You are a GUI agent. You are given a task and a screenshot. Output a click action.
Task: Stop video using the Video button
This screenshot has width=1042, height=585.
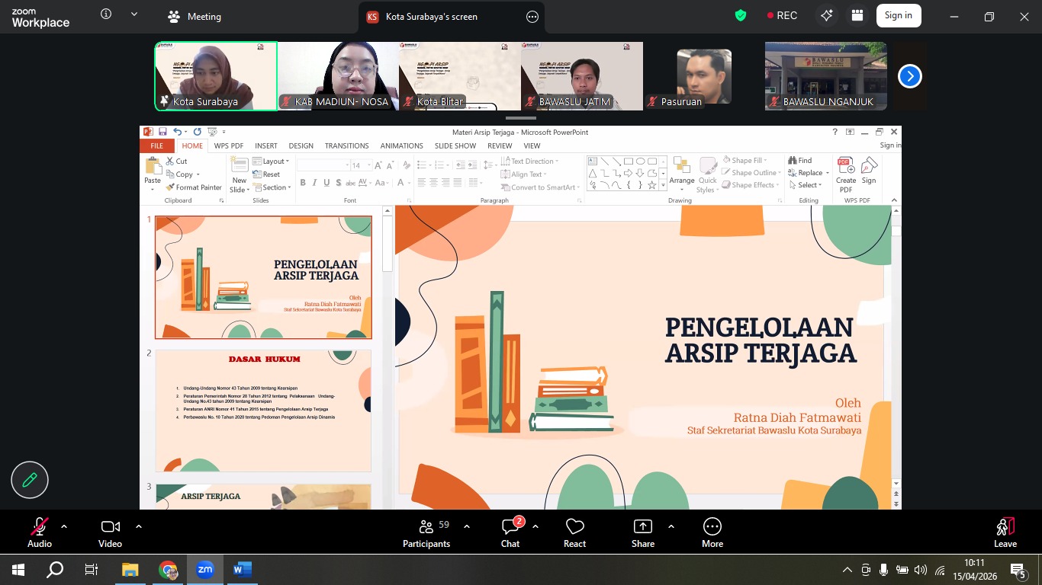pyautogui.click(x=110, y=531)
